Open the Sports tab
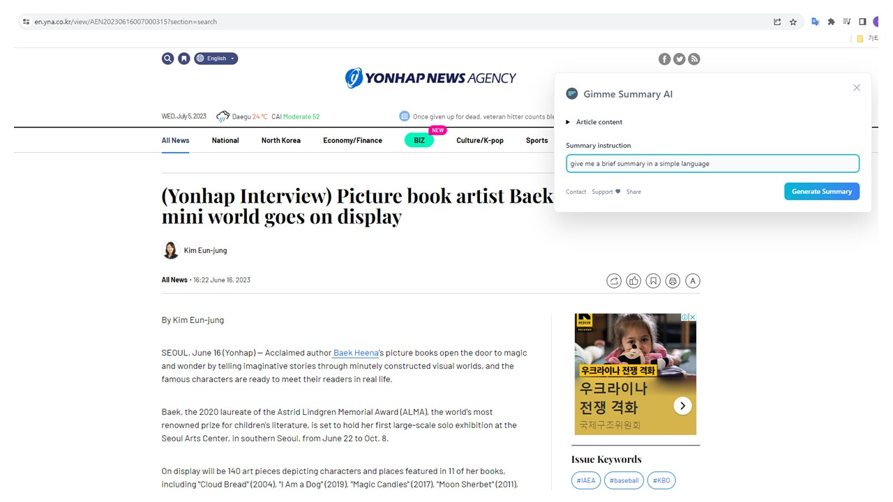Viewport: 893px width, 502px height. pyautogui.click(x=536, y=140)
